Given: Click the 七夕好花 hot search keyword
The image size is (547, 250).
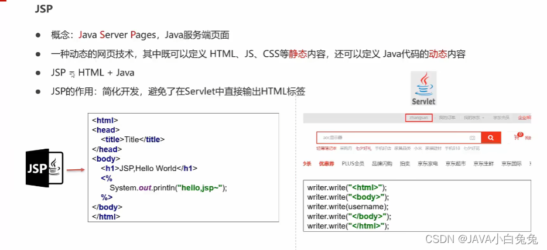Looking at the screenshot, I should (471, 148).
